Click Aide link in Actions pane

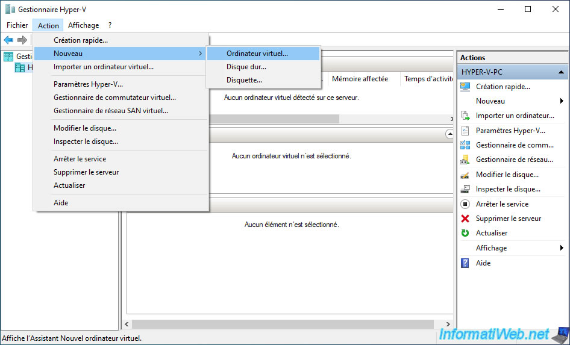click(x=483, y=263)
